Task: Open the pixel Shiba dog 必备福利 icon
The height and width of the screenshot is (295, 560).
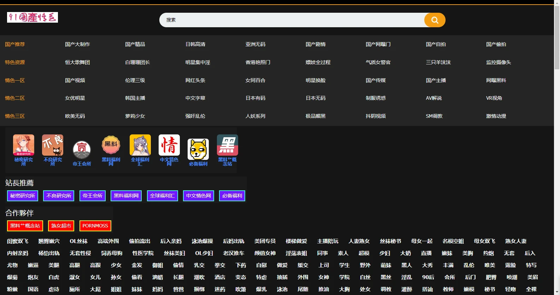Action: coord(198,150)
